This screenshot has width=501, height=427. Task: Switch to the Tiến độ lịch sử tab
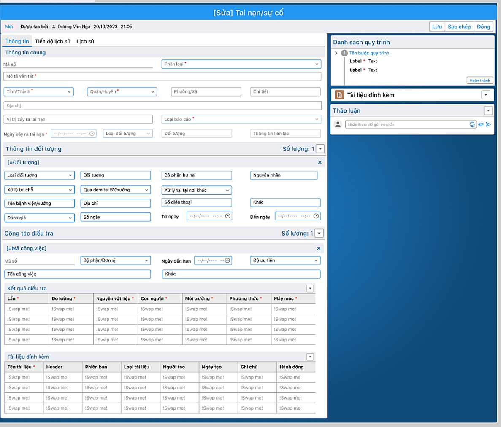click(x=53, y=41)
